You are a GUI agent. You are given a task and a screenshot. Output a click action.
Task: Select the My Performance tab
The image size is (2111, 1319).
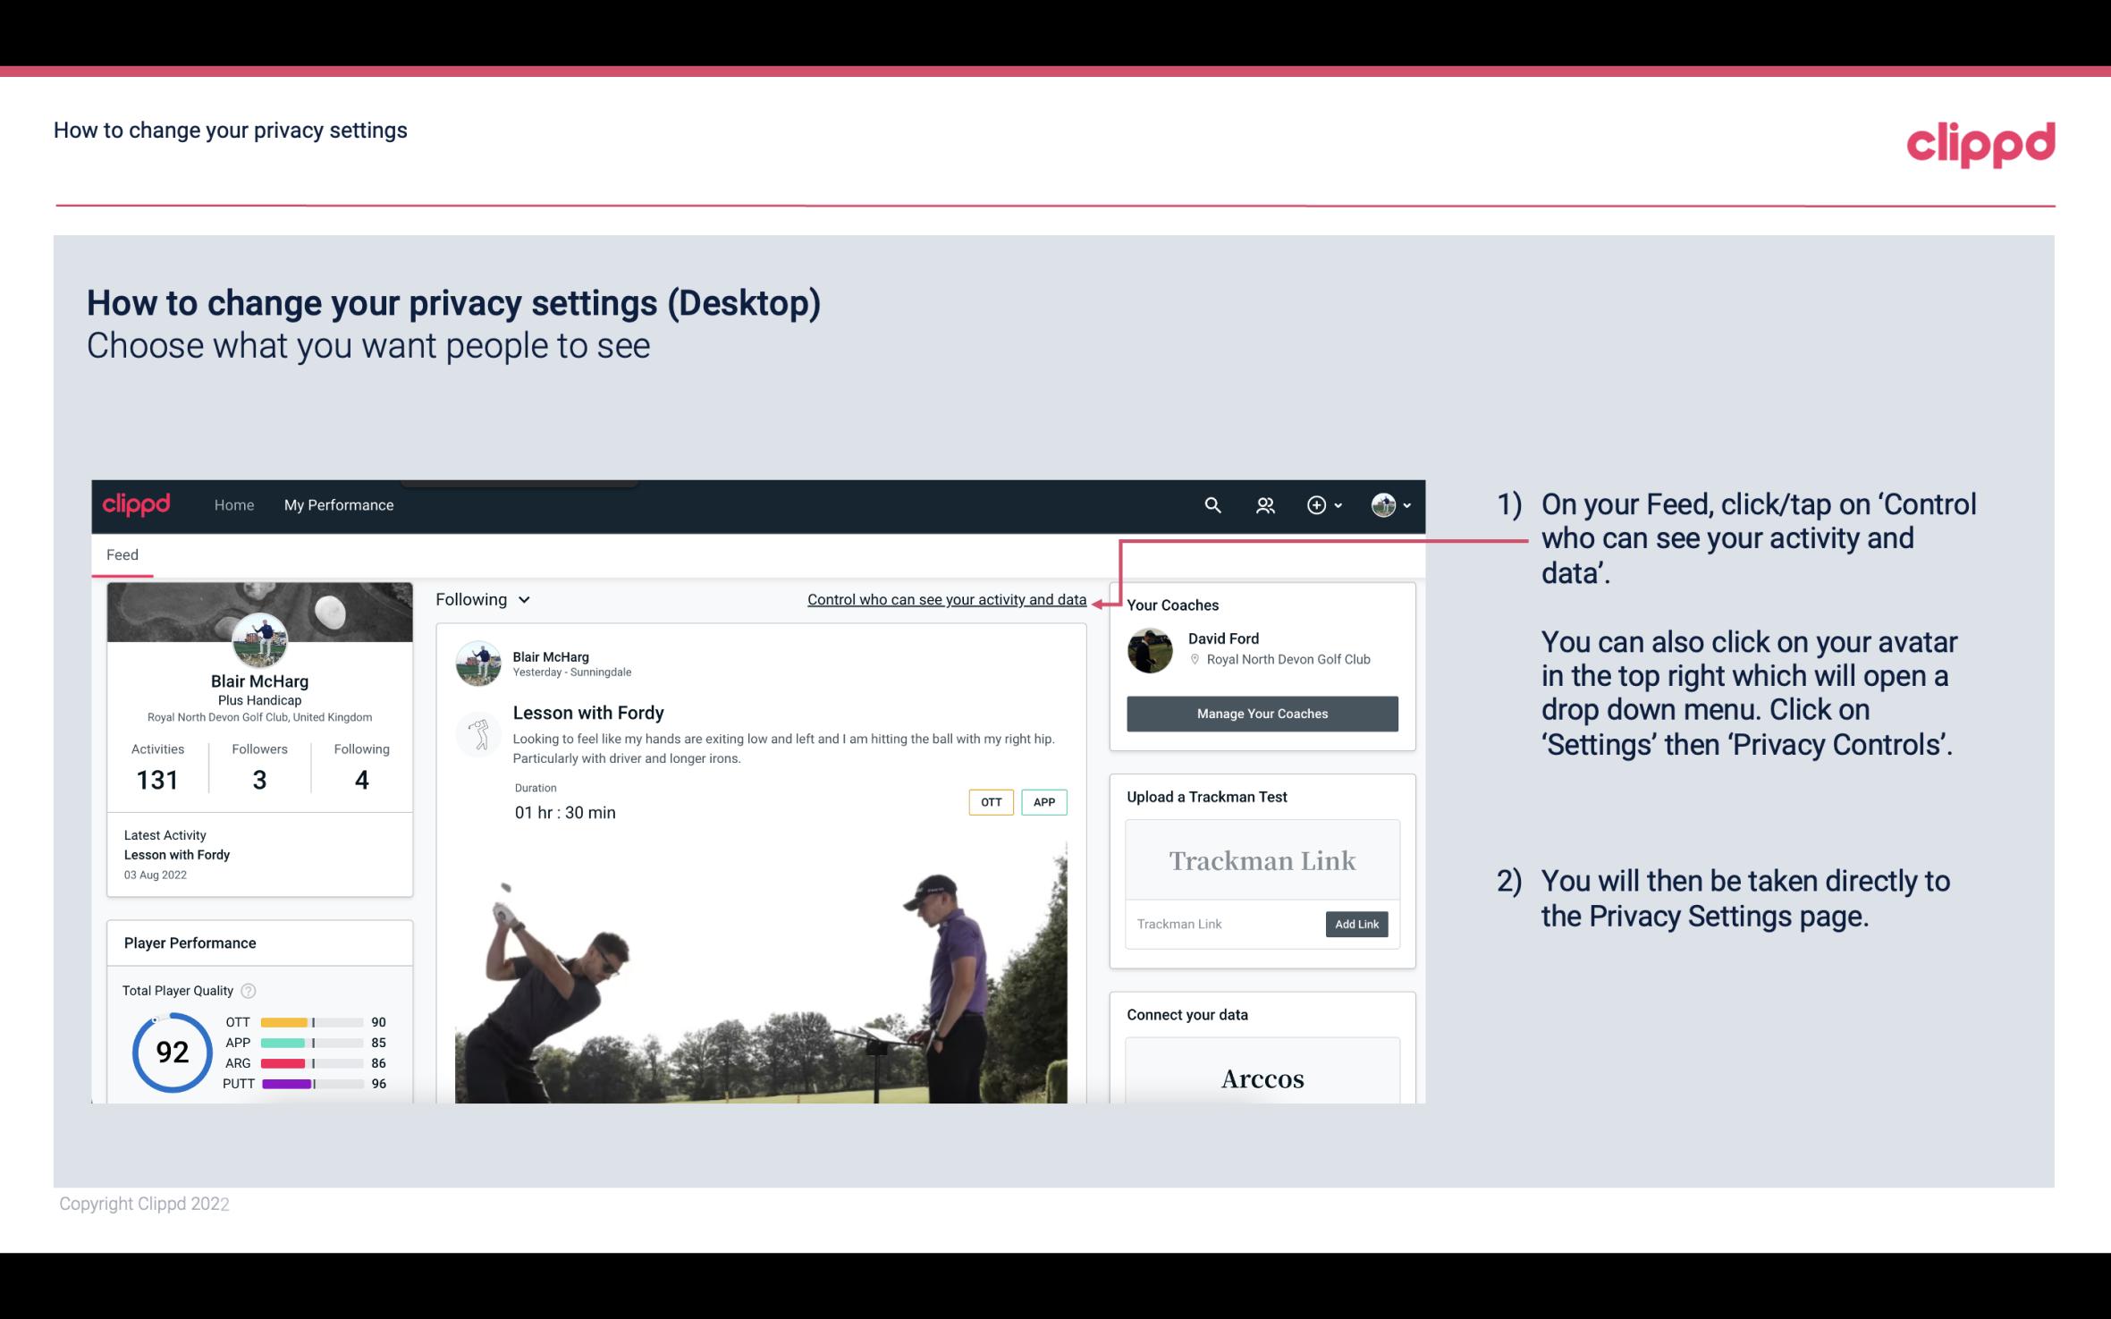(337, 504)
